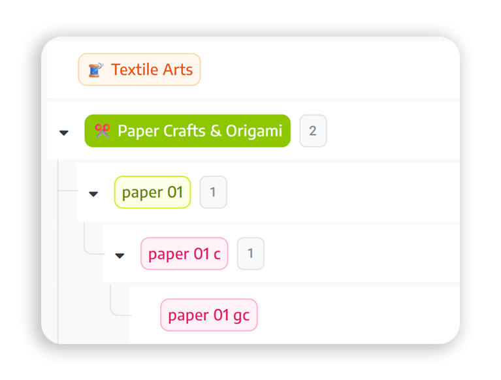Click the paper 01 gc tag

point(208,315)
